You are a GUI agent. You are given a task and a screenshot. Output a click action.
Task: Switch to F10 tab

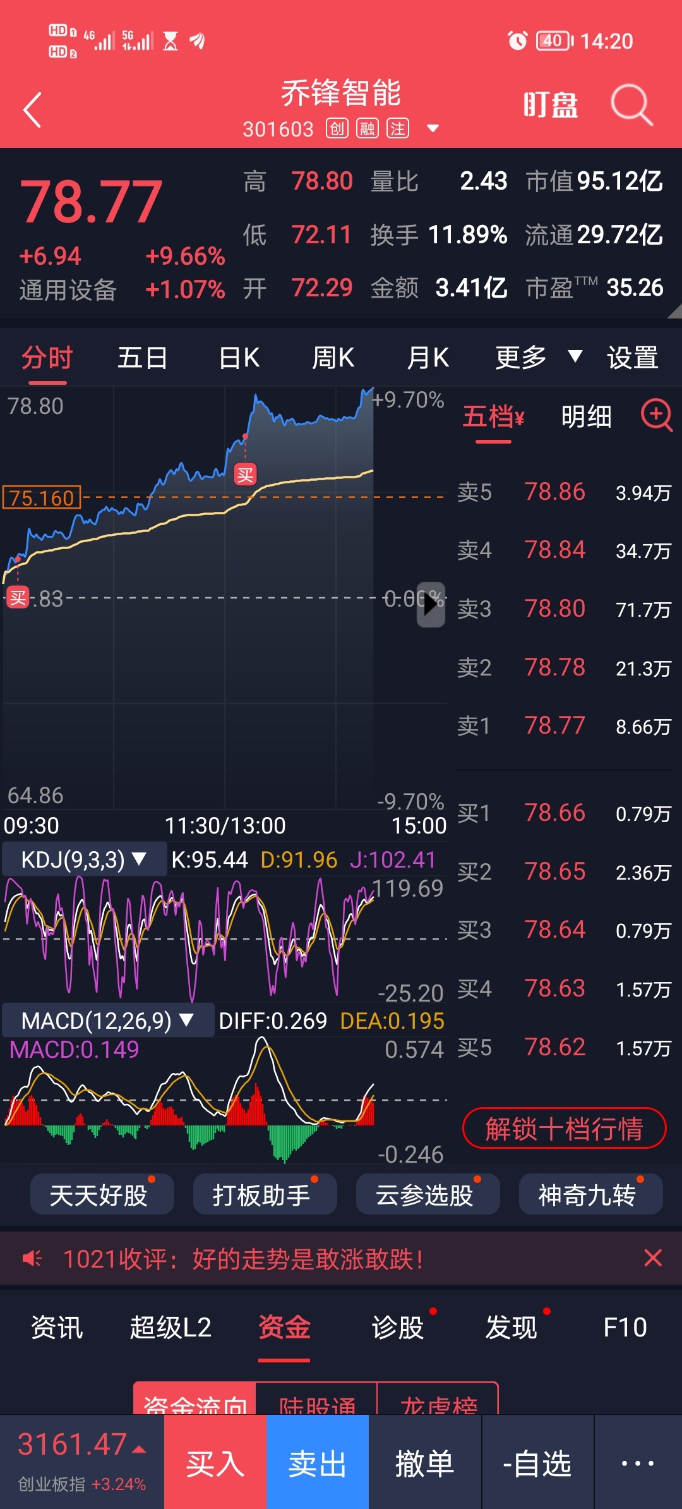[625, 1327]
